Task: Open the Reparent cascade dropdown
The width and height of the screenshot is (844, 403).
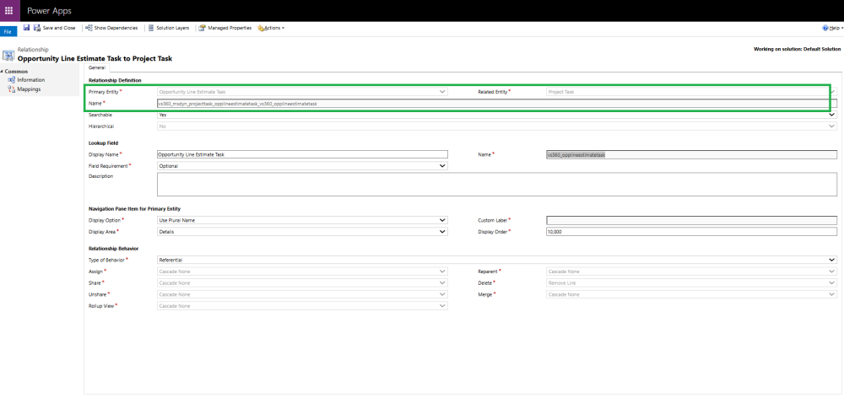Action: click(x=691, y=271)
